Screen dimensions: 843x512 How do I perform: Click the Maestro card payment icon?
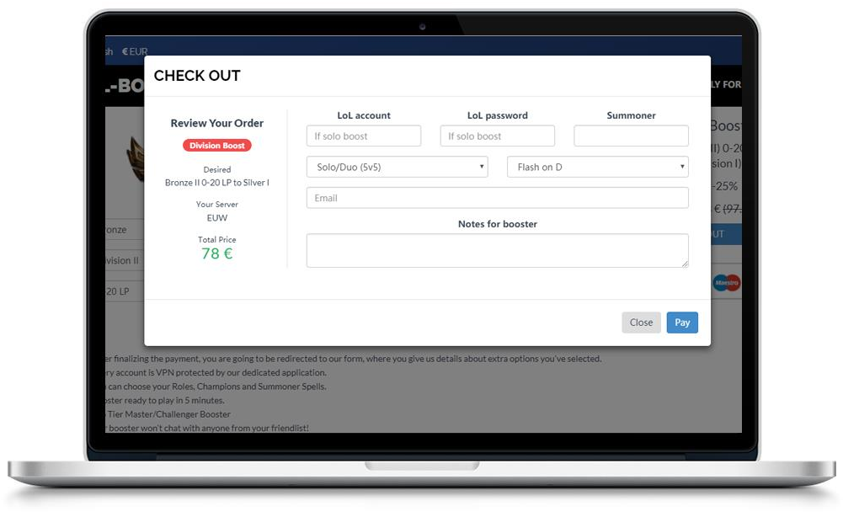[726, 283]
